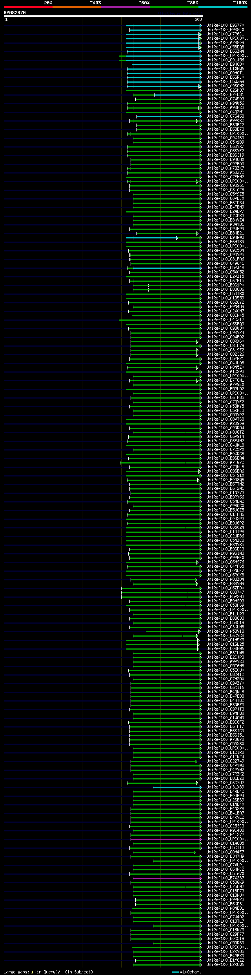Select the UniRef100_C6SYE2 label

(225, 151)
